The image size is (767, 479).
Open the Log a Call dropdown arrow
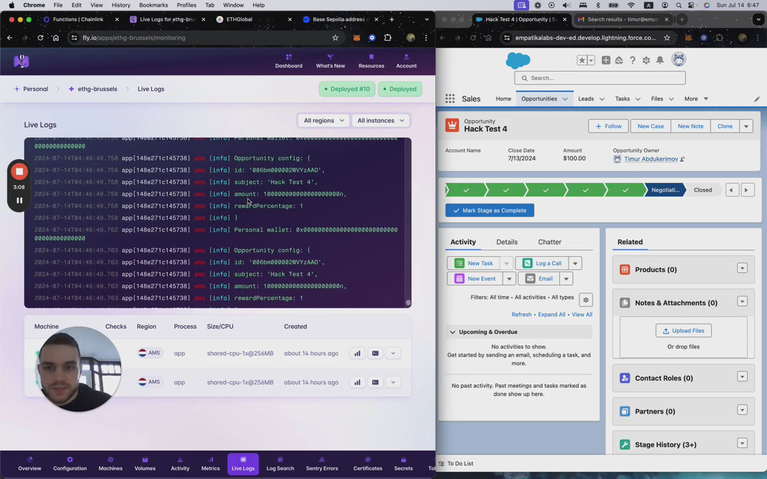click(x=575, y=263)
